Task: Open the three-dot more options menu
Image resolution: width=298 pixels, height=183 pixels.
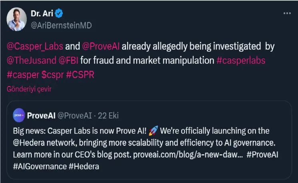Action: 287,13
